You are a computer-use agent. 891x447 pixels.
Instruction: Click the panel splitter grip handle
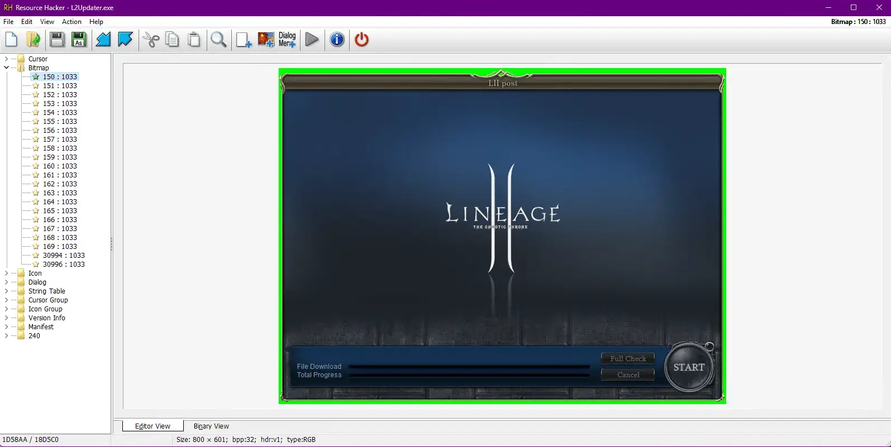click(112, 244)
